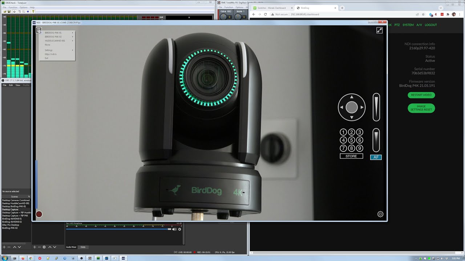Recall PTZ preset 3

[x=360, y=132]
